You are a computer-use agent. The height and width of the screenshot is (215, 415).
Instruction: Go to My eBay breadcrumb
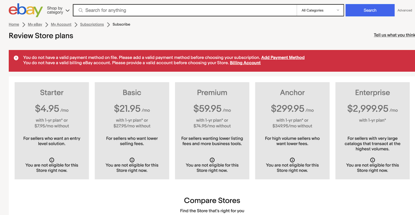click(x=35, y=24)
